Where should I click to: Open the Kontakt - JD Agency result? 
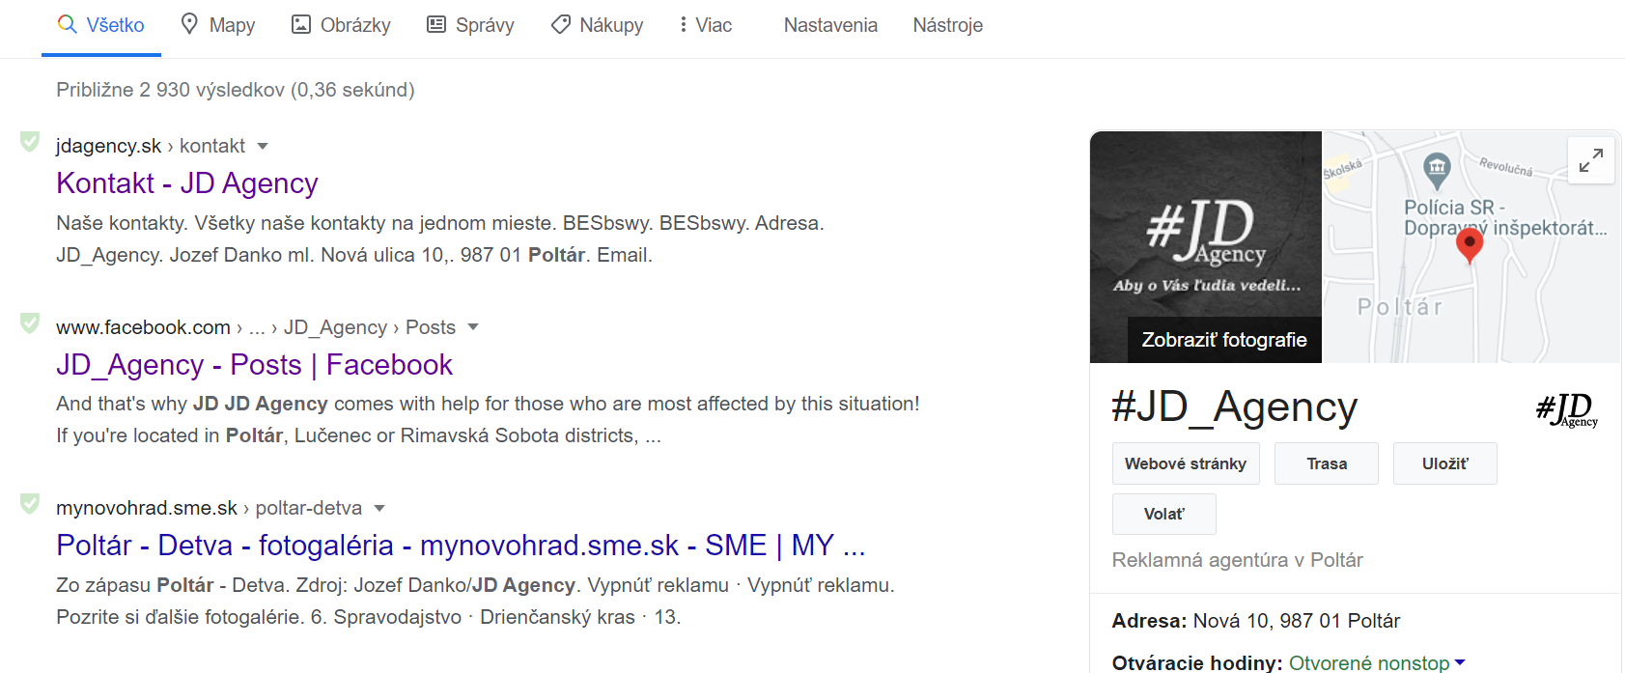tap(187, 183)
